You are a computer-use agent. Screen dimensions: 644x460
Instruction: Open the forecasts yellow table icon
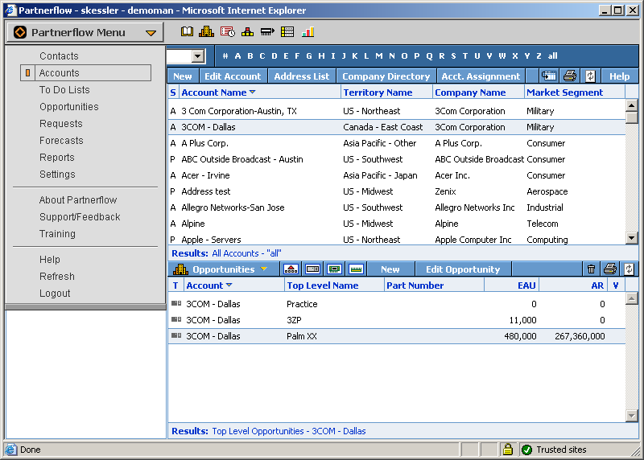point(287,31)
